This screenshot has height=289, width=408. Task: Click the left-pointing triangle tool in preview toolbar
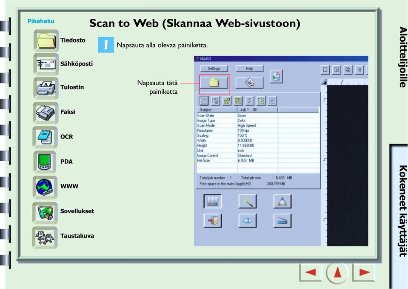(359, 69)
